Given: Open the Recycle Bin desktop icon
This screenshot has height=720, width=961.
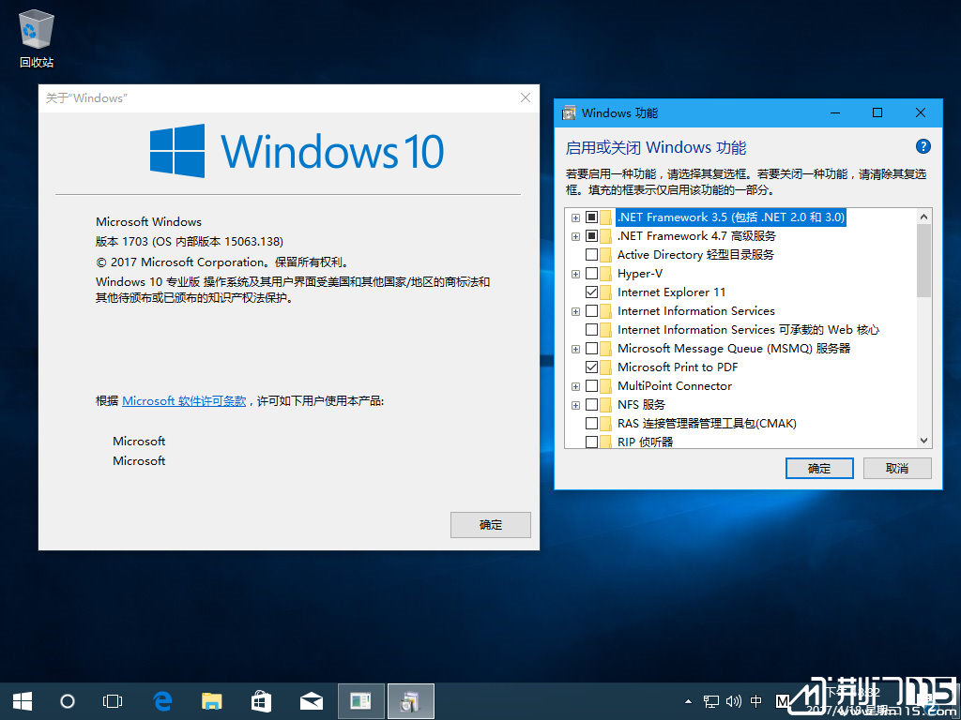Looking at the screenshot, I should (37, 37).
